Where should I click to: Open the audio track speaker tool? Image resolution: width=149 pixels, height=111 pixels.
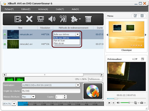(x=52, y=19)
